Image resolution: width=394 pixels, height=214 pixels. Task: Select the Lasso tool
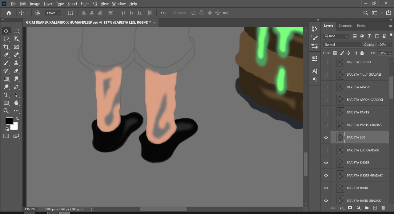click(6, 39)
